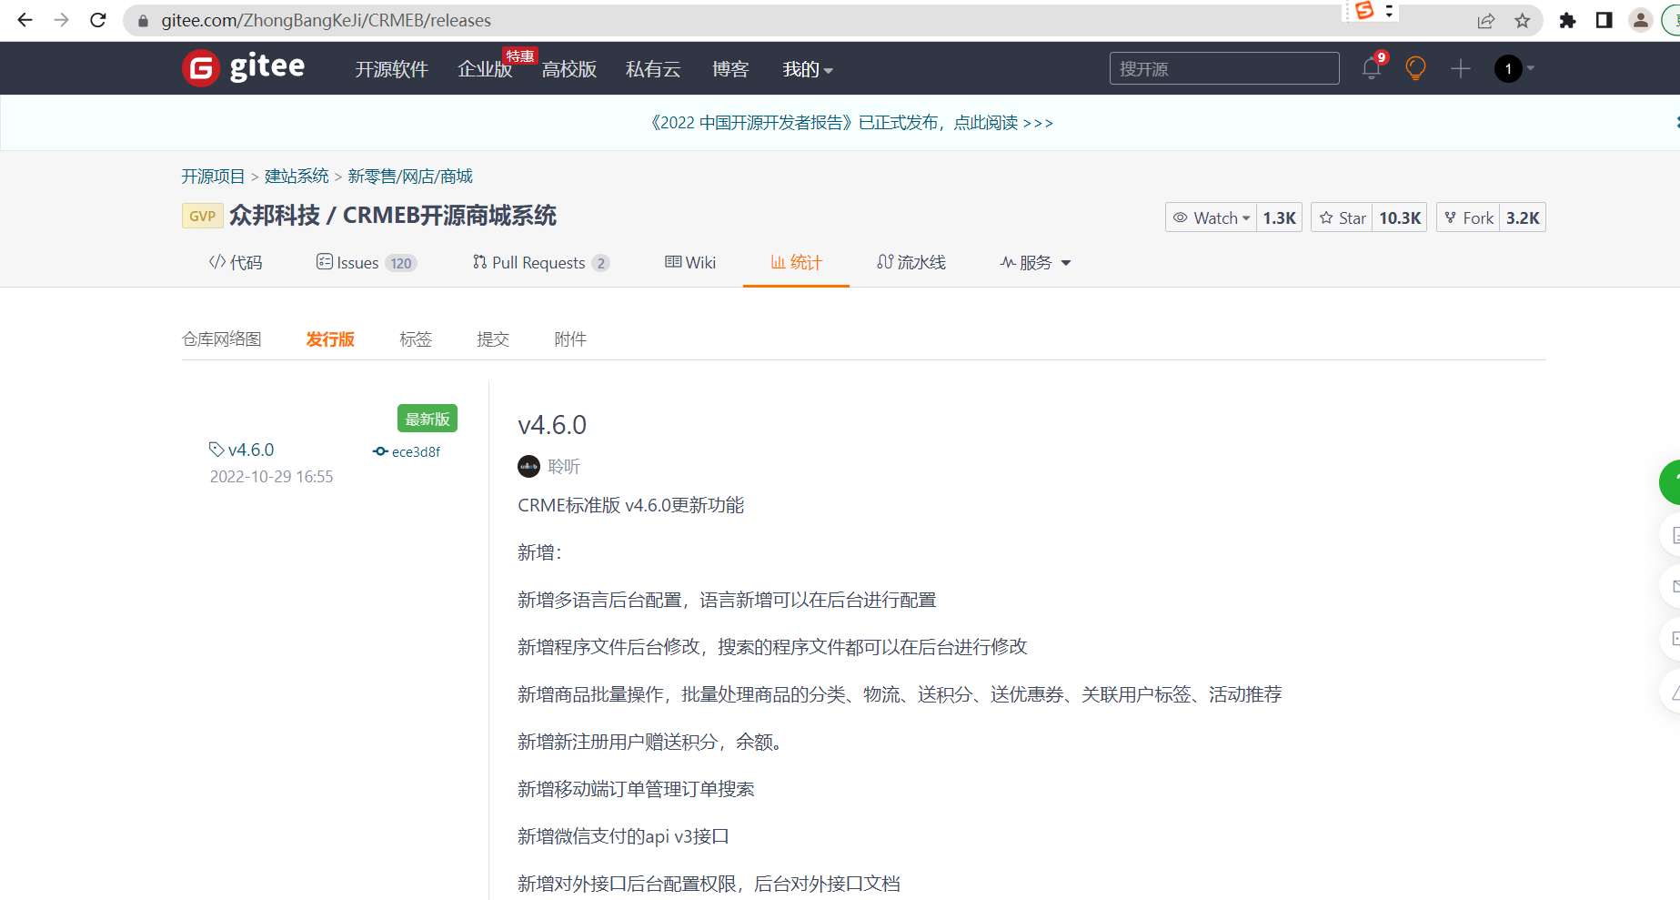Click the v4.6.0 tag link
Viewport: 1680px width, 900px height.
[241, 450]
